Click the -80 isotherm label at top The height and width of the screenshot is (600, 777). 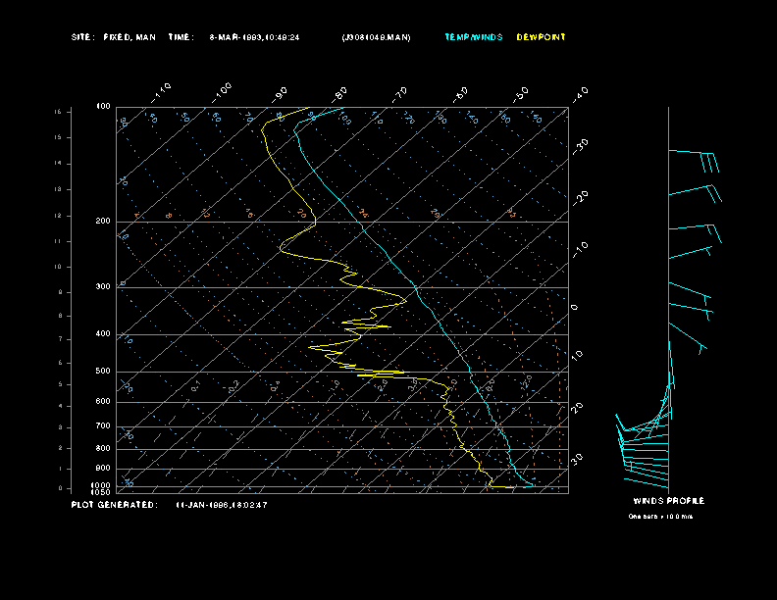click(340, 93)
